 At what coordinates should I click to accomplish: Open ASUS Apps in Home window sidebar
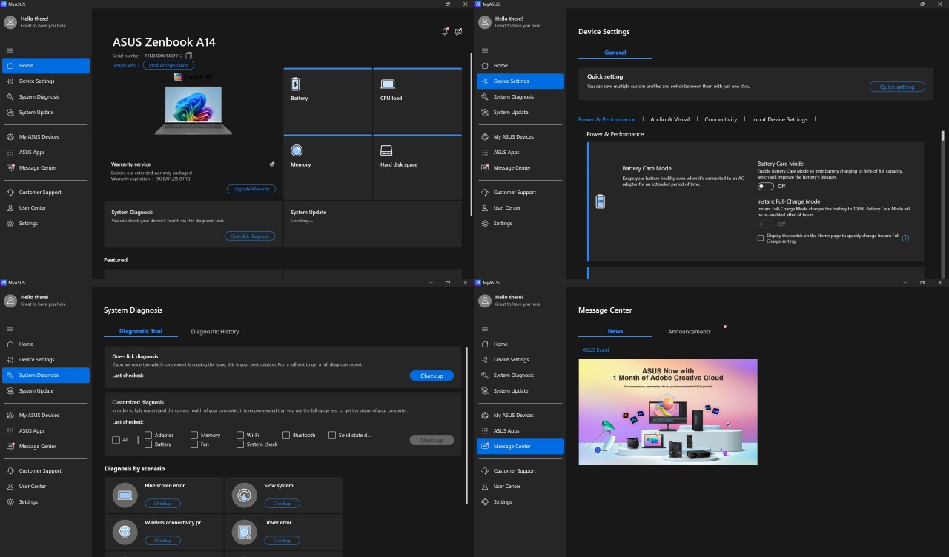[x=45, y=153]
